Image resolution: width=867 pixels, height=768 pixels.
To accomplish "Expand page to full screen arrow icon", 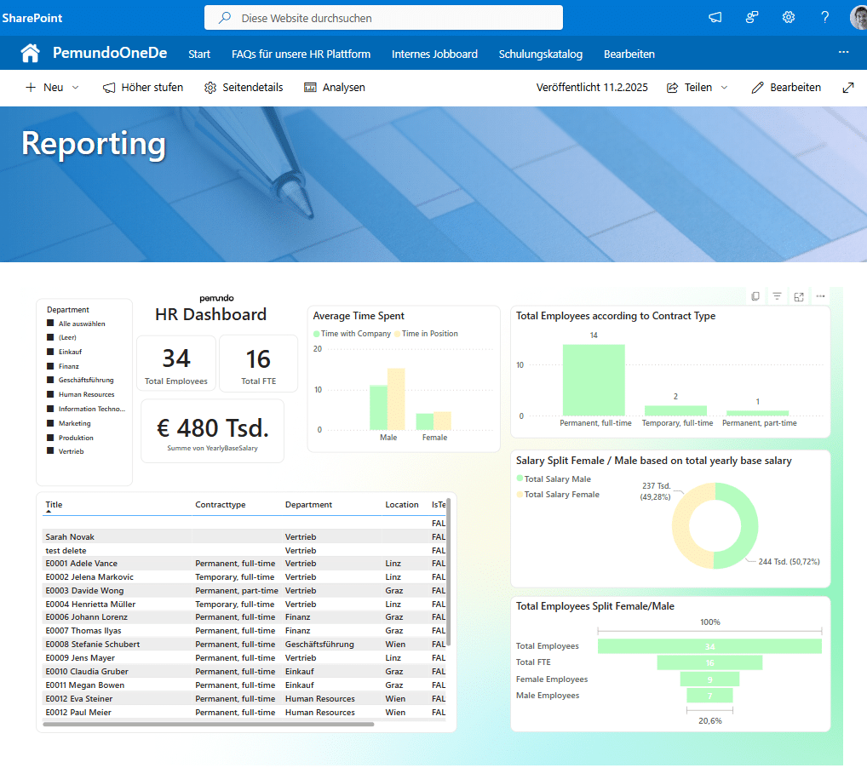I will coord(848,88).
